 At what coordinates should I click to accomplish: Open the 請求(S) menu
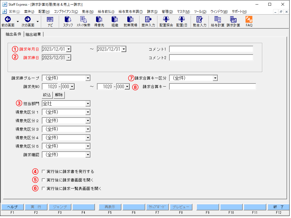(152, 11)
